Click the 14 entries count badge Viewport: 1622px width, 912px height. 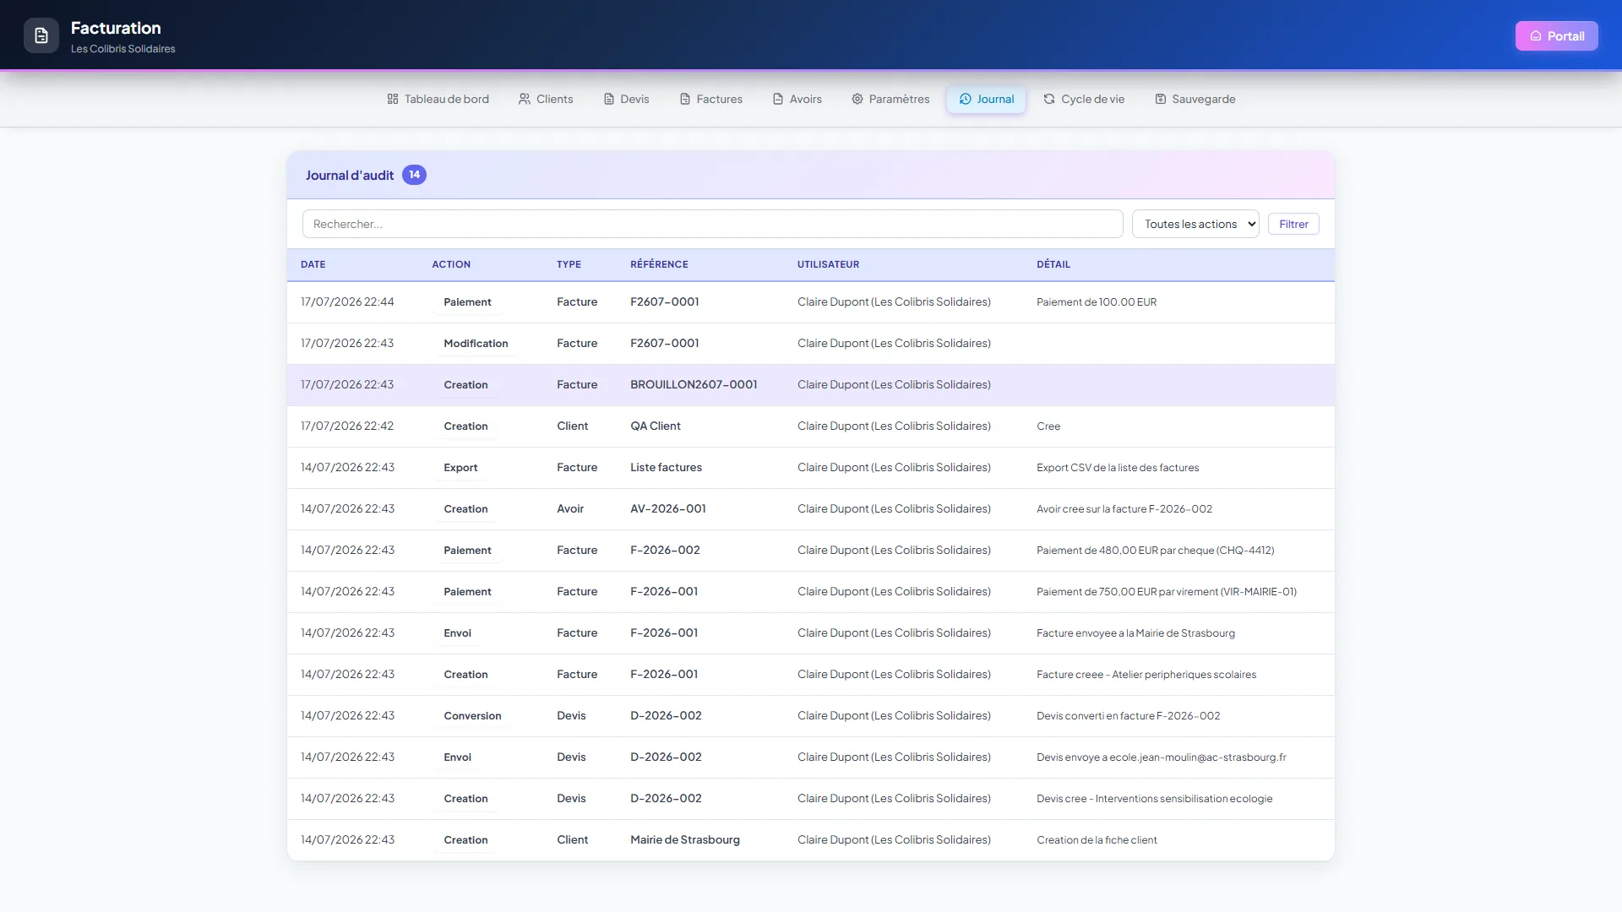(414, 175)
